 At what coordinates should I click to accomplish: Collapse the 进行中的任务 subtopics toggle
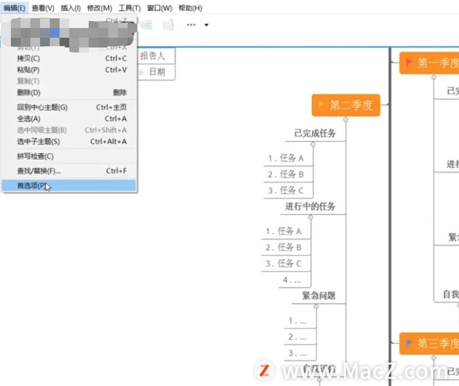point(311,217)
